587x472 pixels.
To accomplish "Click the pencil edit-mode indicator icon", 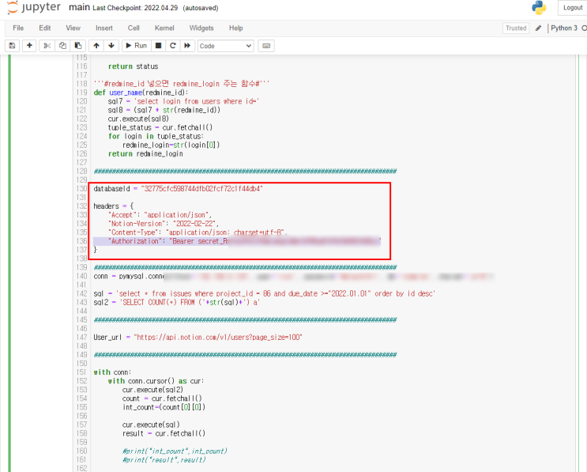I will (x=538, y=28).
